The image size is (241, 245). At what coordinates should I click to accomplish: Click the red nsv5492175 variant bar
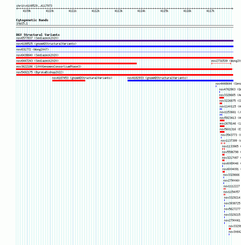click(x=125, y=75)
